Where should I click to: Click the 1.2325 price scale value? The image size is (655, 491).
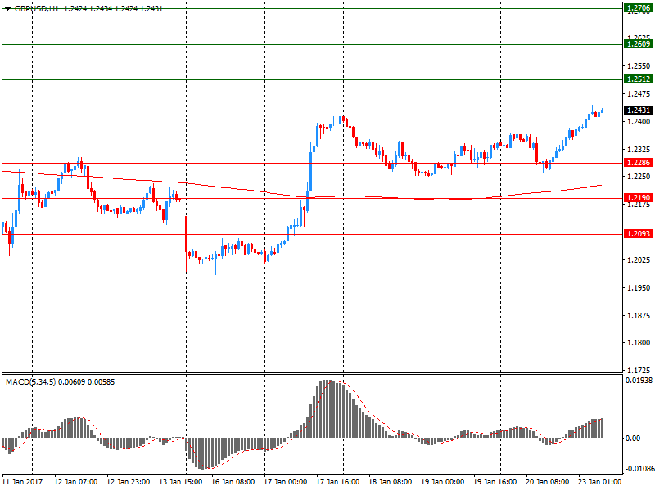coord(639,149)
